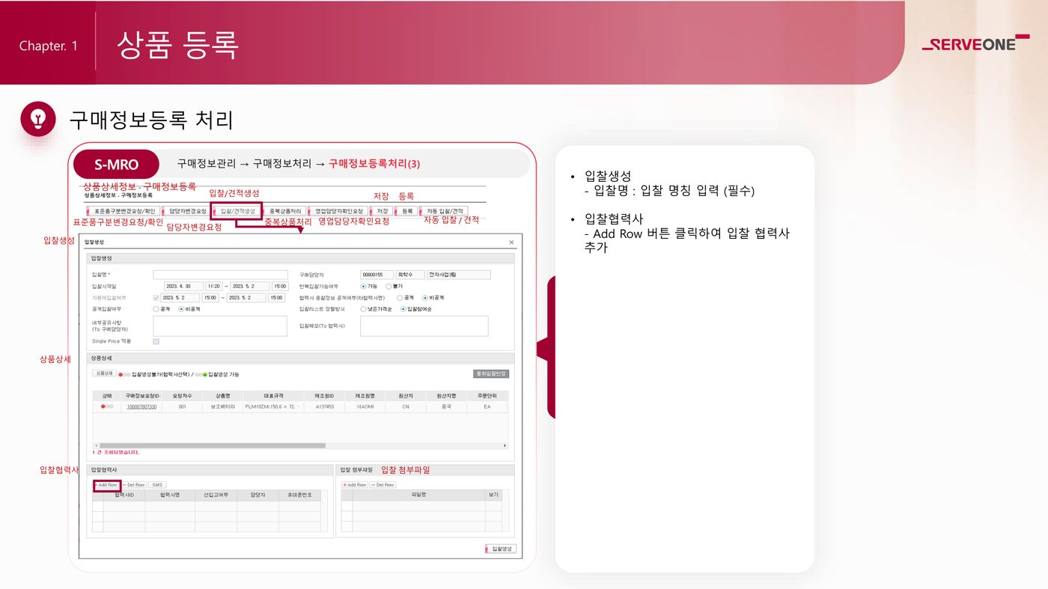Click Del Row in 입찰 첨부파일 section
The height and width of the screenshot is (589, 1048).
click(x=383, y=485)
